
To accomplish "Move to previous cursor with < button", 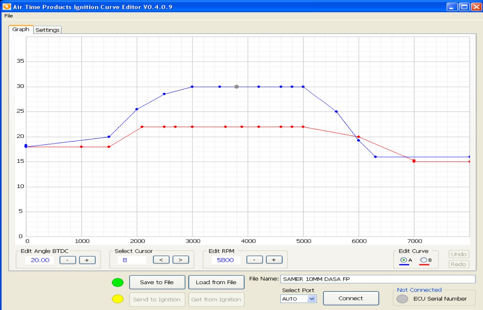I will 161,260.
